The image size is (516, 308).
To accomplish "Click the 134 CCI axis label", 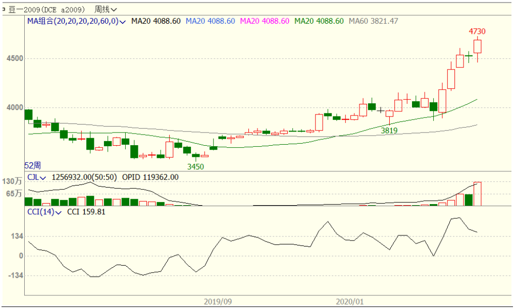I will tap(17, 236).
